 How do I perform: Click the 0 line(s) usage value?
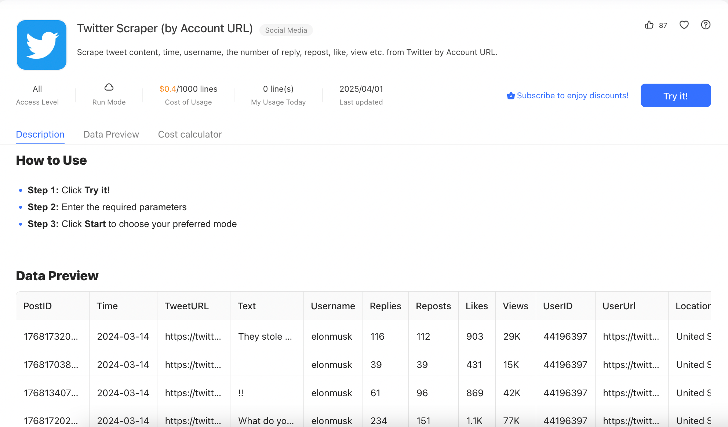pos(278,89)
